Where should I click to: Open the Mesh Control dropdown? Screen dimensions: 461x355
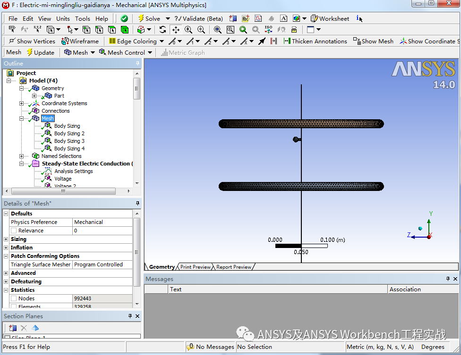pos(150,52)
